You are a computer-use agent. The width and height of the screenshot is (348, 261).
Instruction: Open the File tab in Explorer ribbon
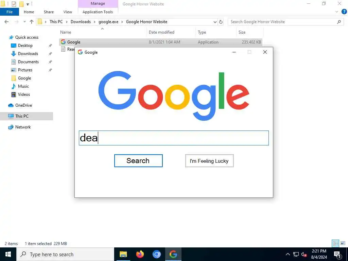click(10, 12)
